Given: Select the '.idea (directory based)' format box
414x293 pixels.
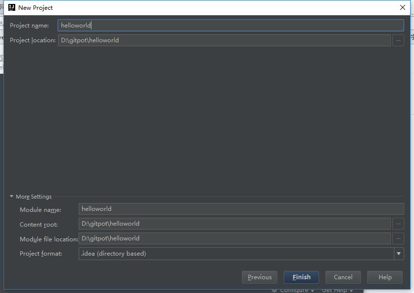Looking at the screenshot, I should click(235, 254).
